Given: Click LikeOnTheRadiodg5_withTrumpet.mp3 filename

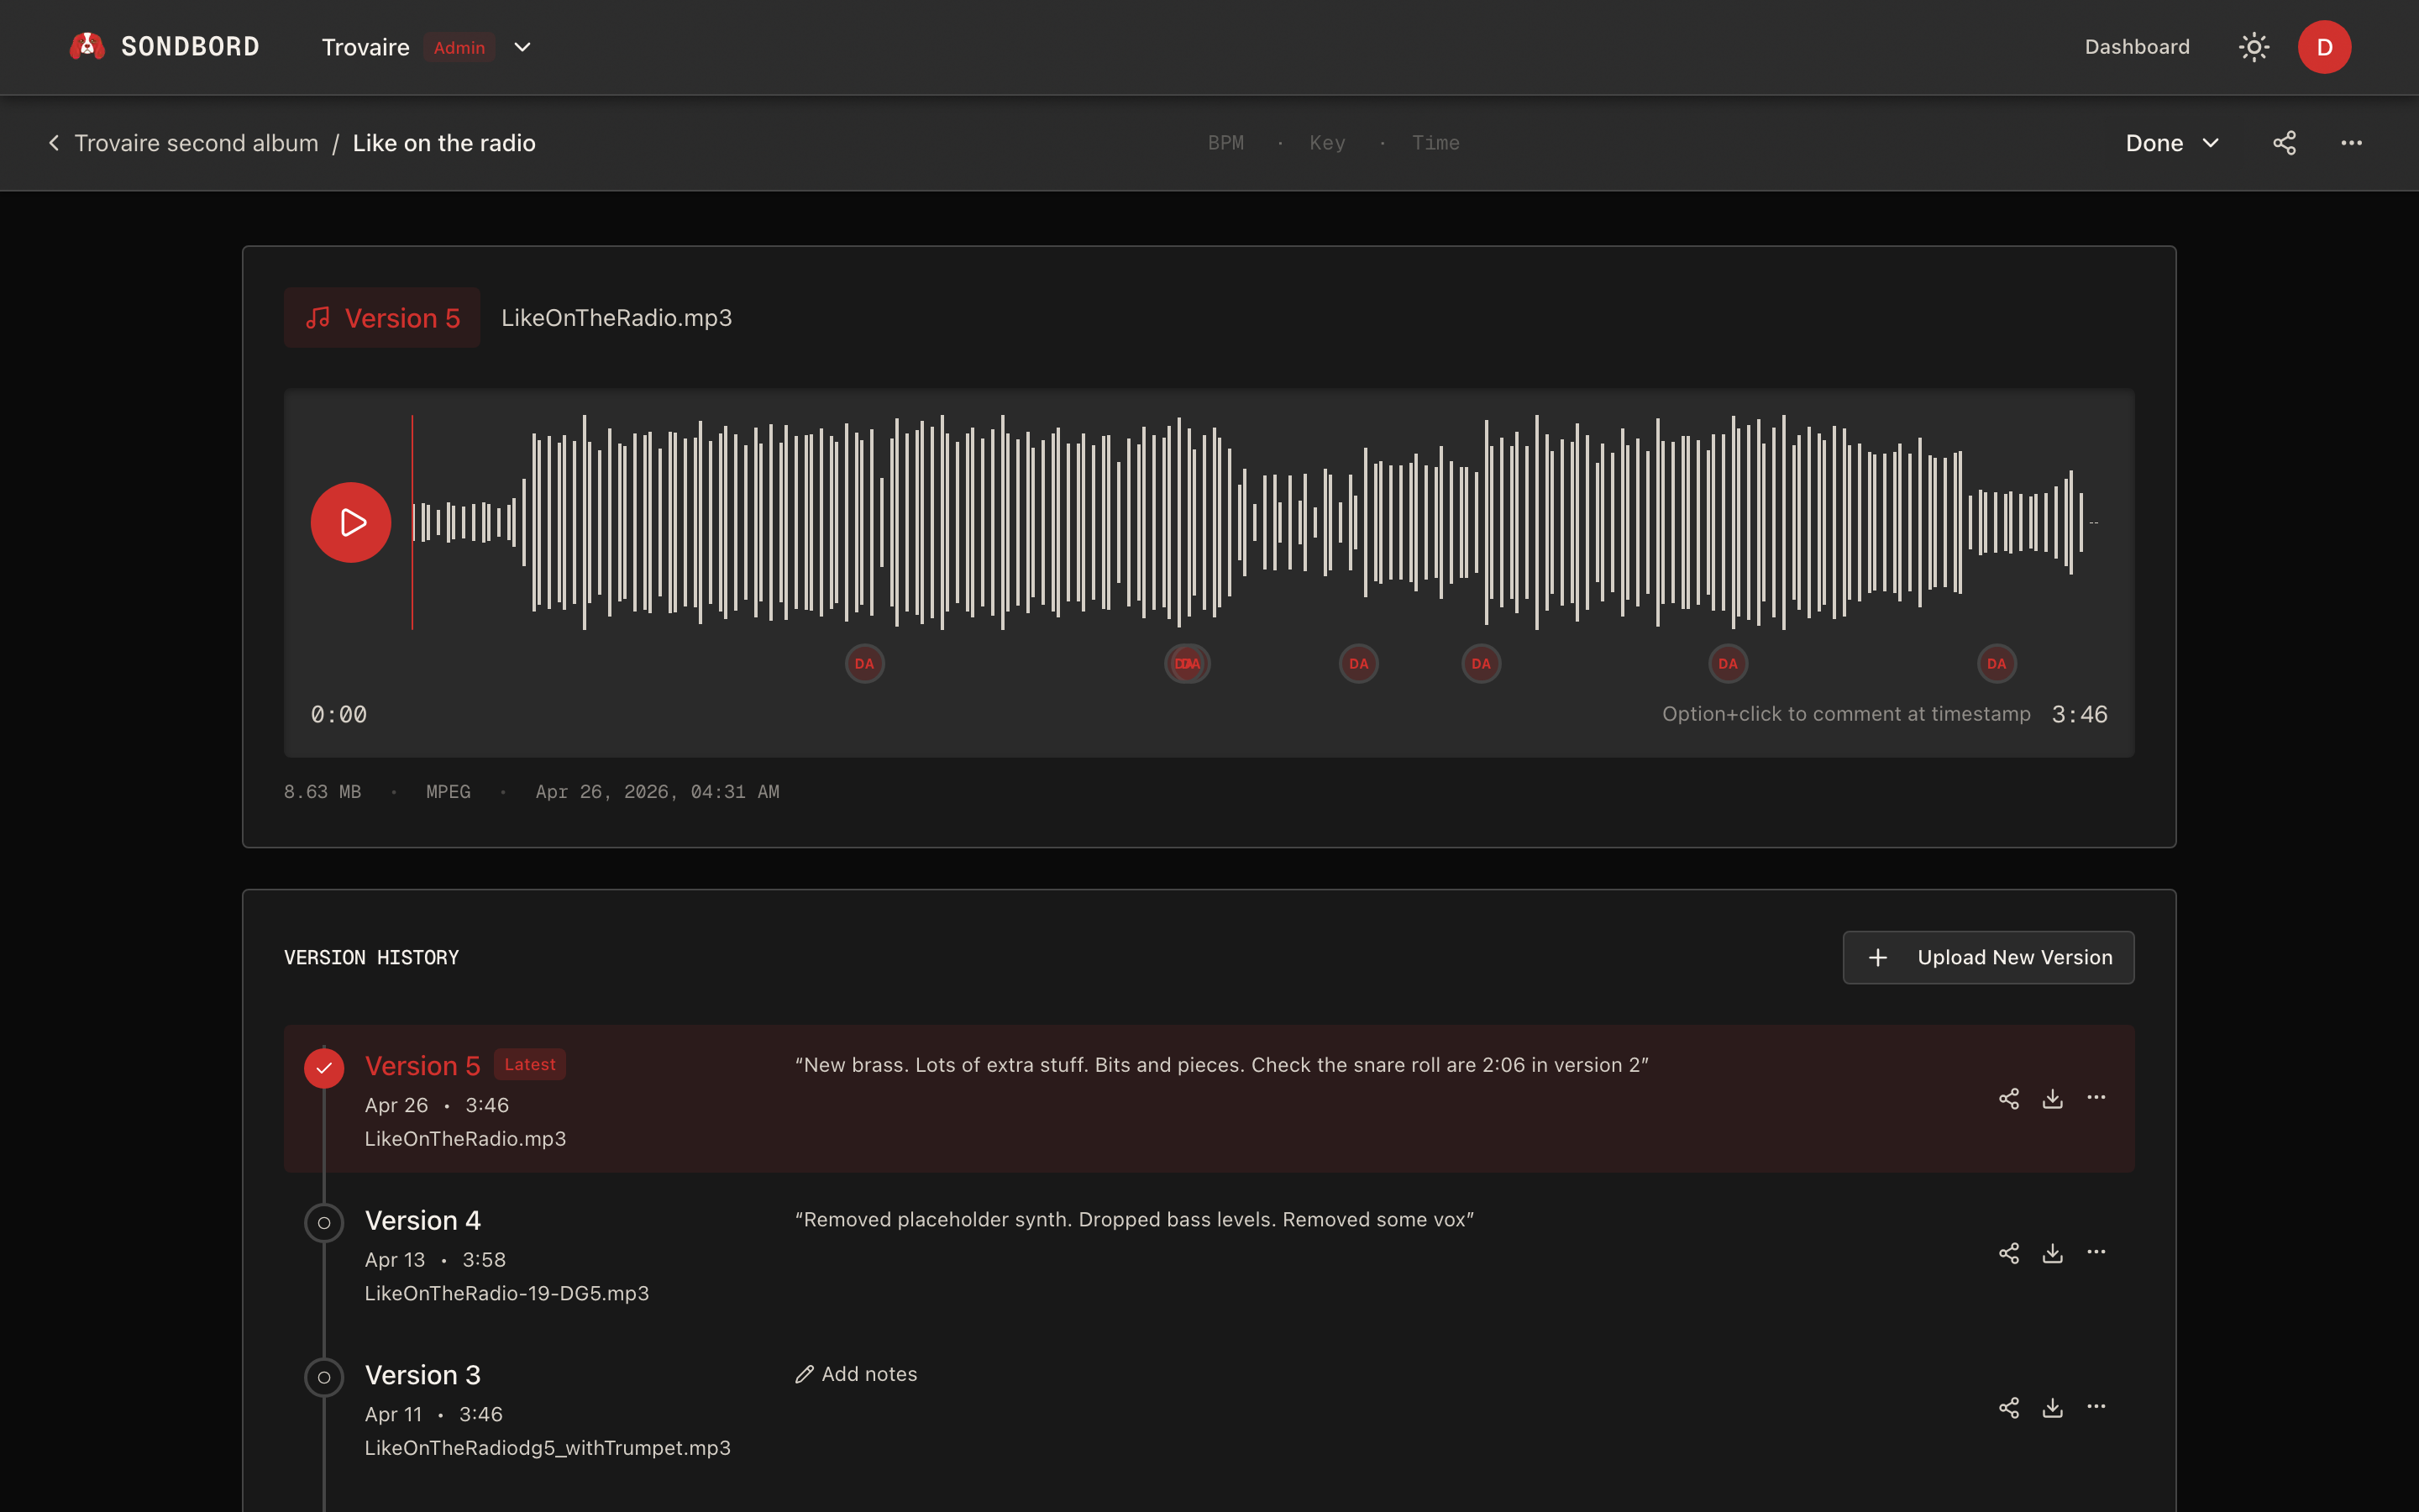Looking at the screenshot, I should click(547, 1448).
